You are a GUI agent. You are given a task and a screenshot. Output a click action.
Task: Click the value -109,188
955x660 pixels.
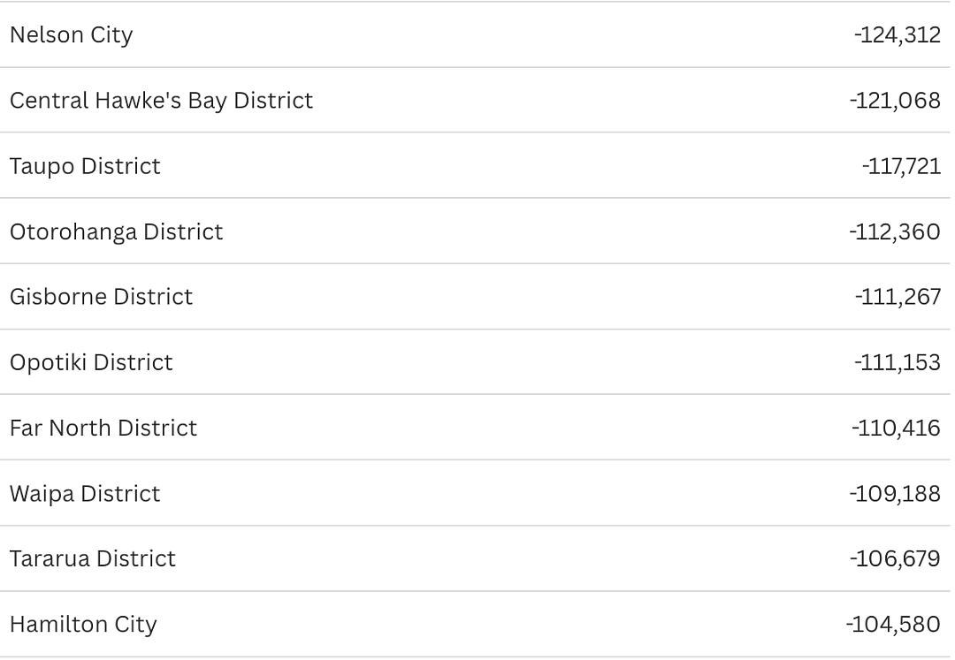[895, 494]
